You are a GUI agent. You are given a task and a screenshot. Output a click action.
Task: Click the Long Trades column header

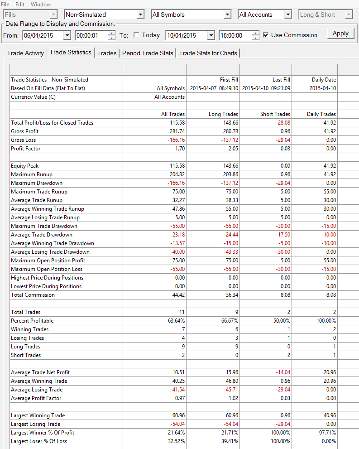[x=223, y=114]
